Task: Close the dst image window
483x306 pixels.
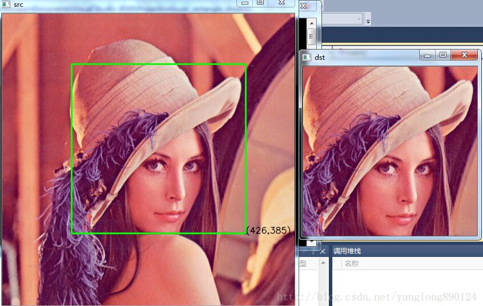Action: coord(464,55)
